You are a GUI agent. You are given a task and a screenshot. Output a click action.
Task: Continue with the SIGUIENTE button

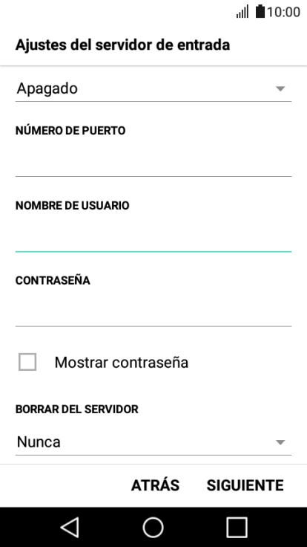(245, 485)
